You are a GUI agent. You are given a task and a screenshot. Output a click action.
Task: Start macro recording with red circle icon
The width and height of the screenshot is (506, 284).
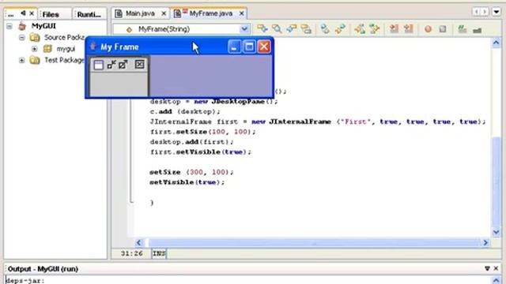428,29
